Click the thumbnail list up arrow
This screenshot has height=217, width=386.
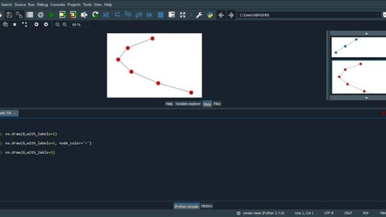pyautogui.click(x=366, y=33)
